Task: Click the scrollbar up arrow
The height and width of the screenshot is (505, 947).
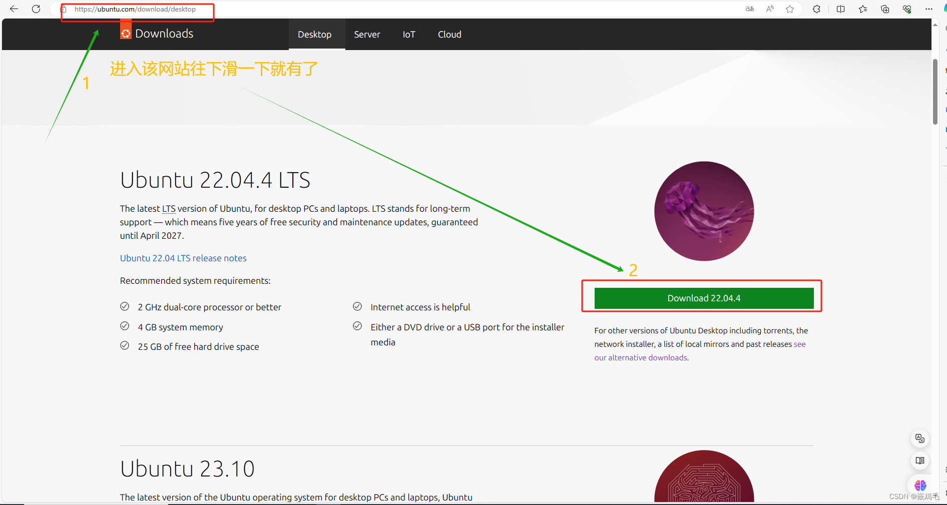Action: pyautogui.click(x=935, y=25)
